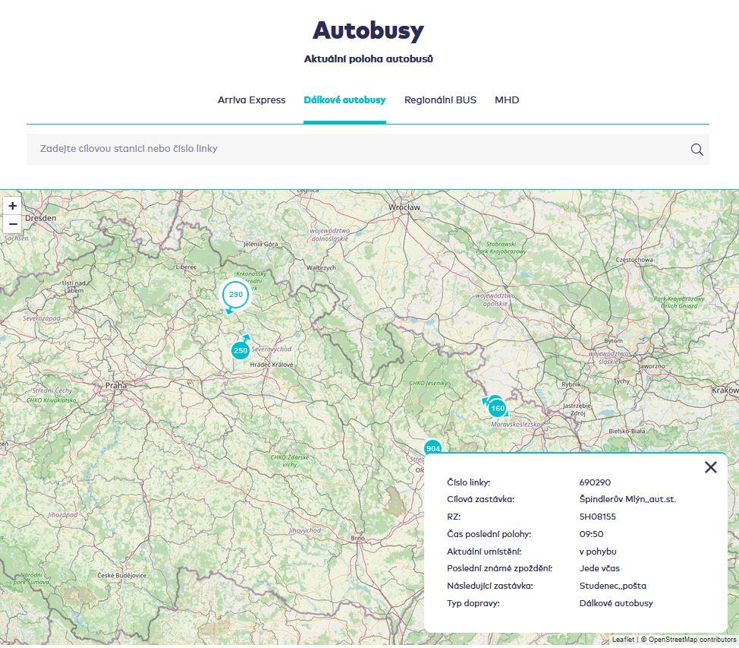The width and height of the screenshot is (739, 648).
Task: Click next stop Studenec,,pošta
Action: (x=613, y=586)
